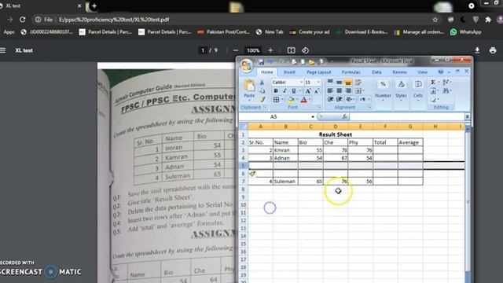Click the Merge and Center icon
This screenshot has width=503, height=283.
[358, 91]
